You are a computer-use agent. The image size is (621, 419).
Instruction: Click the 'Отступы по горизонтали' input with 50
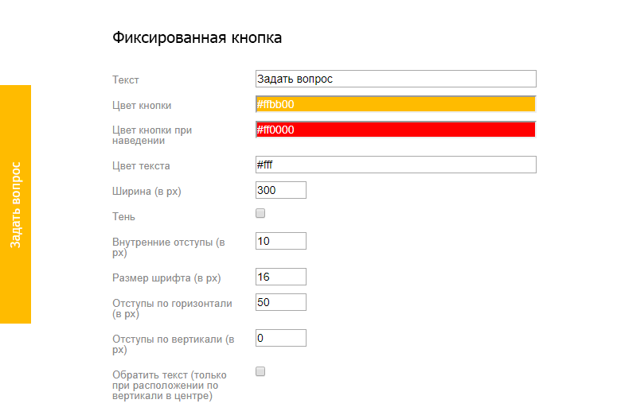[280, 302]
